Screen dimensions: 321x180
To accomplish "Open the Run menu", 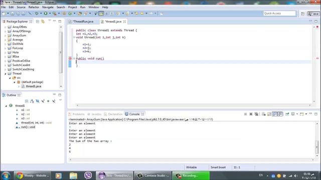I will click(83, 7).
